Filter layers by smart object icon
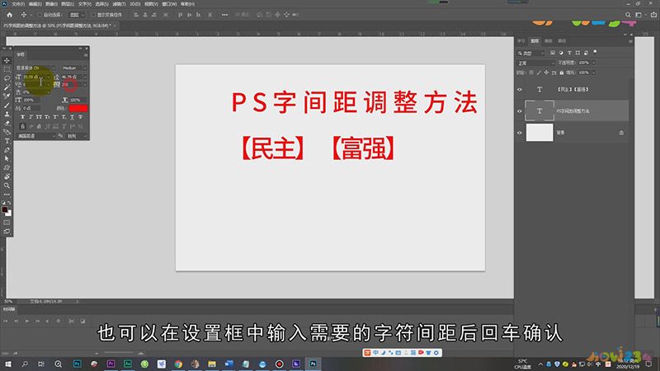 pyautogui.click(x=586, y=53)
